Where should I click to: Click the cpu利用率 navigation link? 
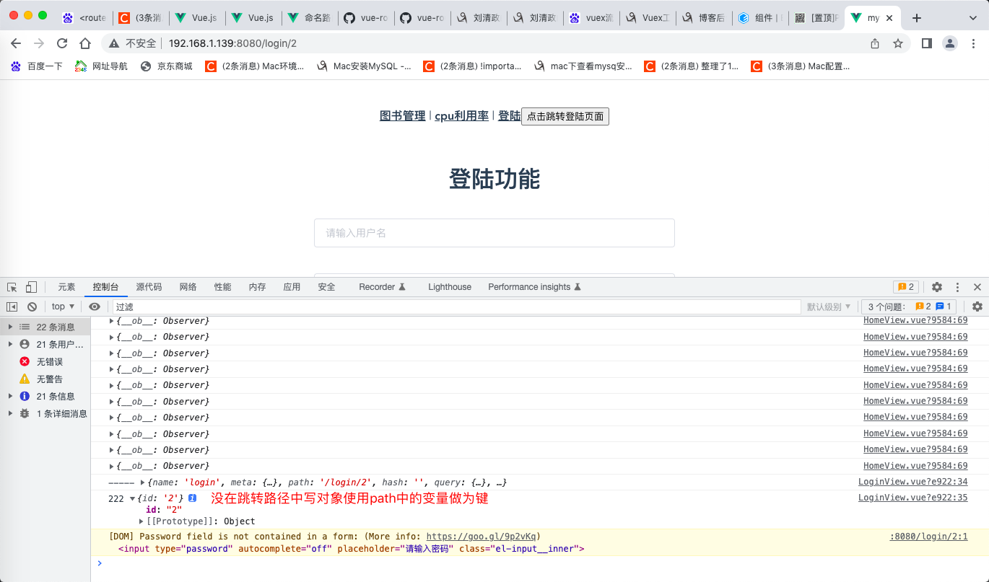[x=461, y=115]
